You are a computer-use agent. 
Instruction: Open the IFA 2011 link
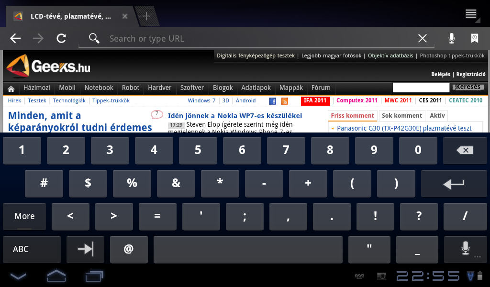click(x=315, y=100)
